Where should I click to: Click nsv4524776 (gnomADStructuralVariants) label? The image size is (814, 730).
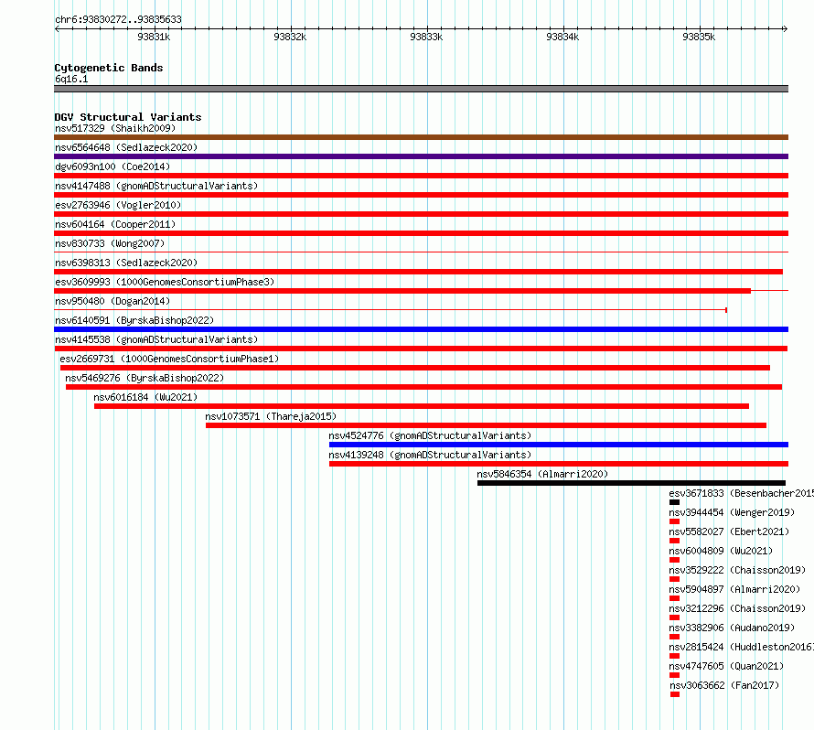tap(430, 435)
